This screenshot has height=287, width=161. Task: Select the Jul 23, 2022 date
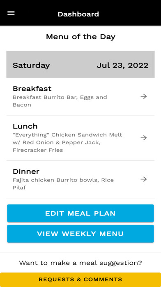point(122,65)
